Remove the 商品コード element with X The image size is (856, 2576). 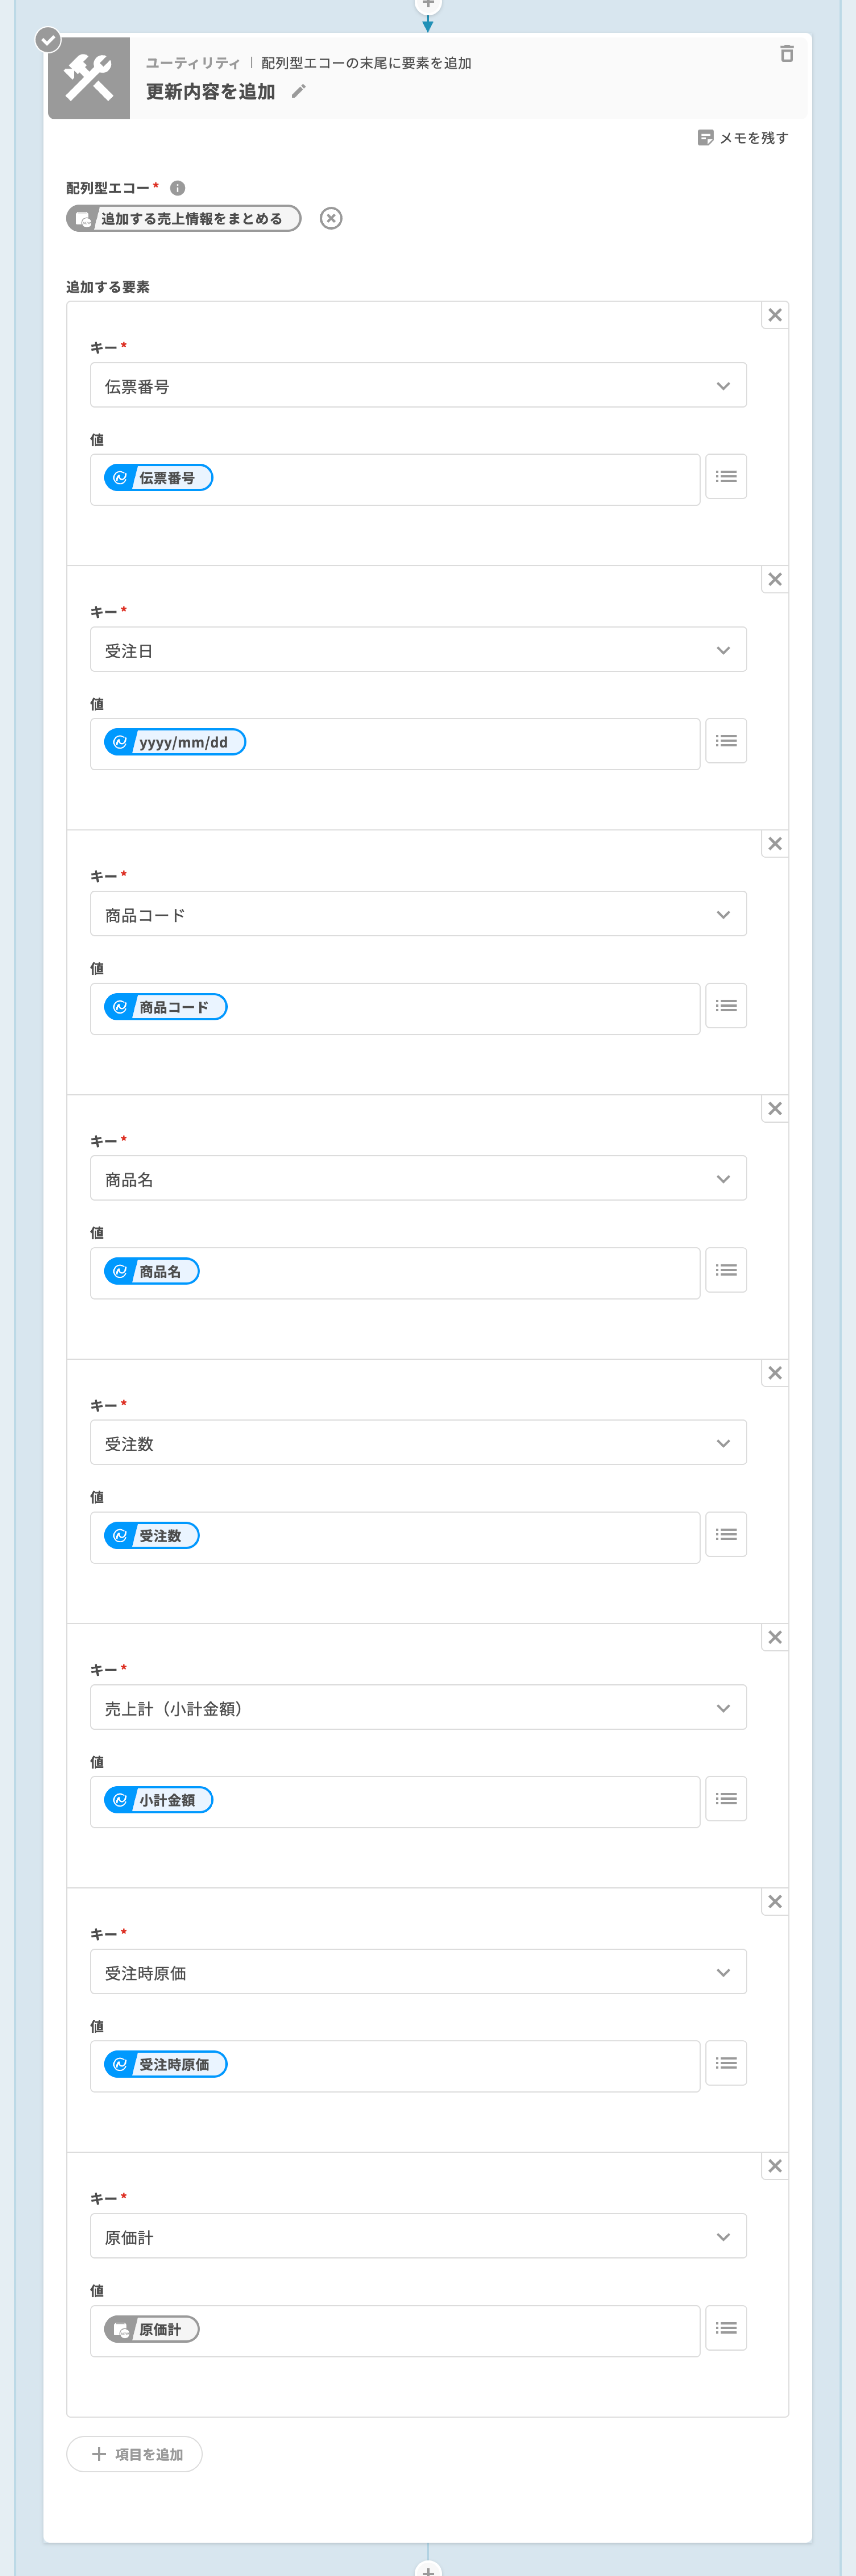(x=775, y=844)
